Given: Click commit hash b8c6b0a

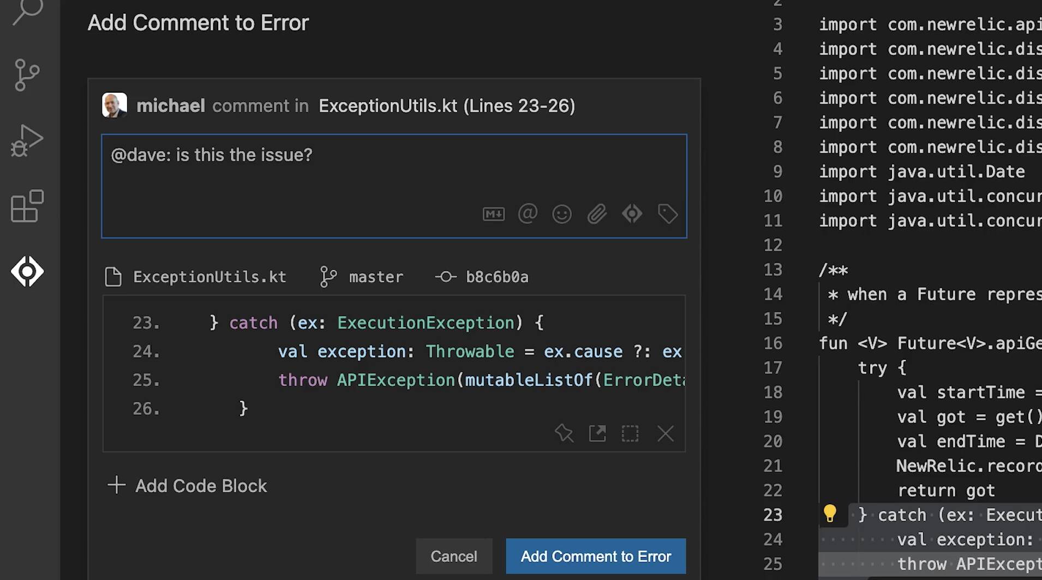Looking at the screenshot, I should click(497, 277).
